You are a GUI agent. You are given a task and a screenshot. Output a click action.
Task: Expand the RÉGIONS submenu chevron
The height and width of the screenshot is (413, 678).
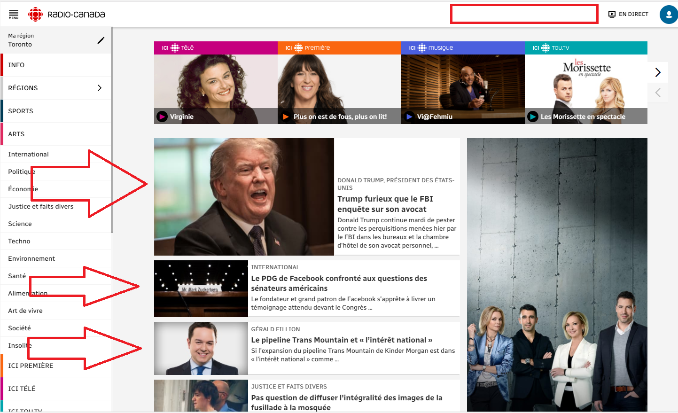click(100, 88)
